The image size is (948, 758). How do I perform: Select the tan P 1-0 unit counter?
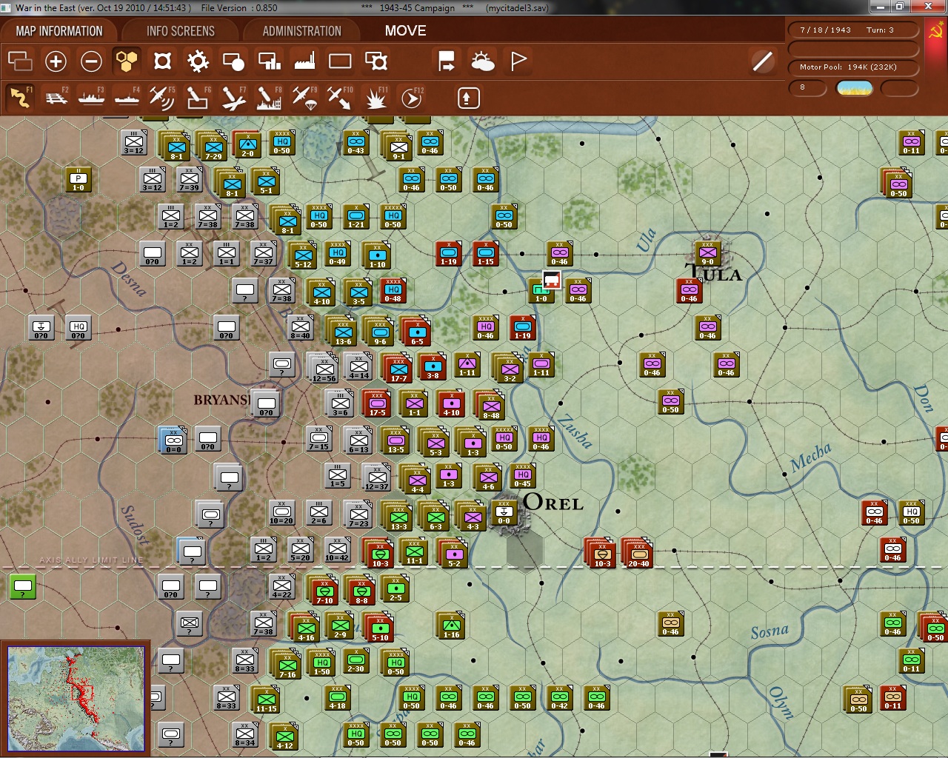pyautogui.click(x=79, y=180)
